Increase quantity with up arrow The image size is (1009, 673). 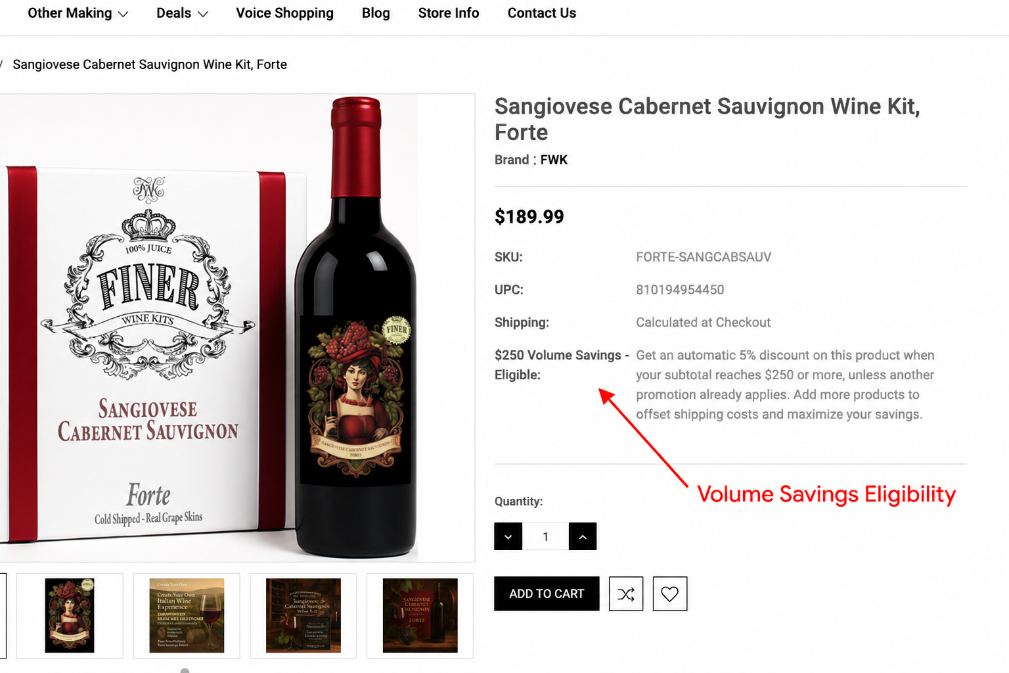583,536
